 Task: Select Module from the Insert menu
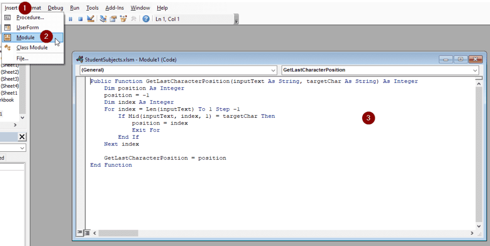[x=25, y=37]
